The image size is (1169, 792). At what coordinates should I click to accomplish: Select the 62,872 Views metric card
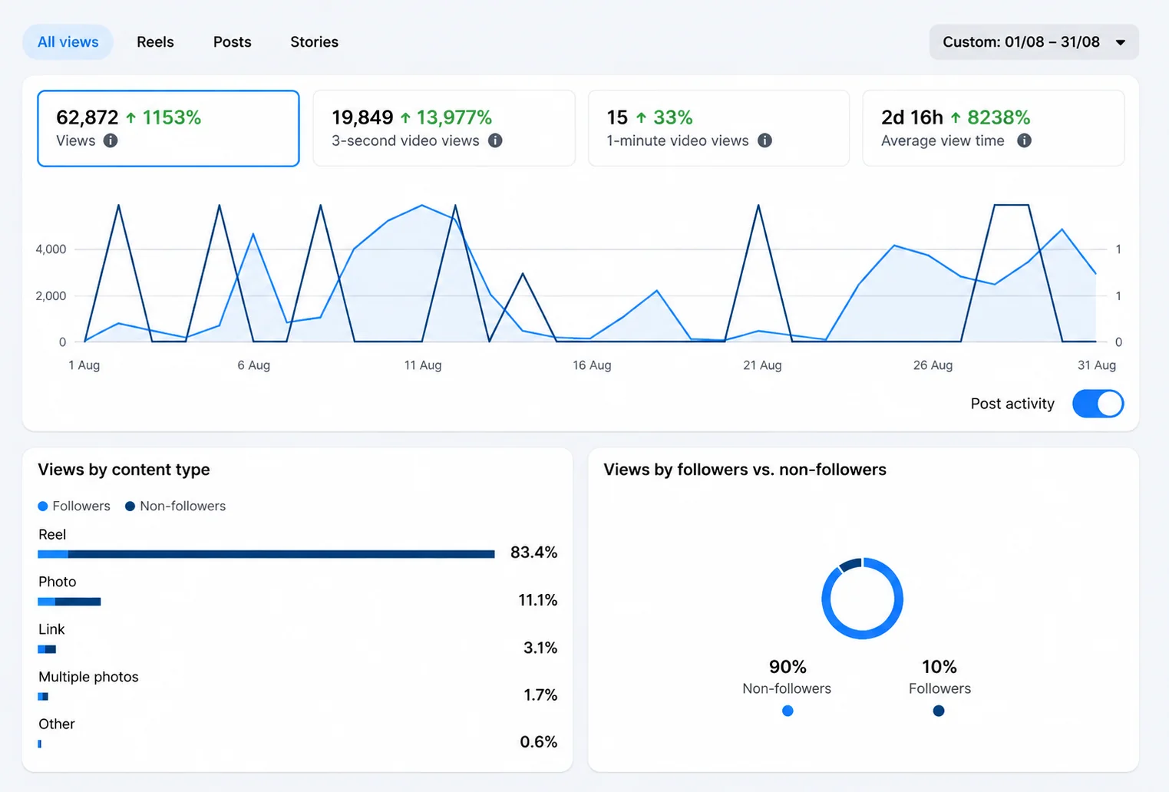click(x=168, y=128)
